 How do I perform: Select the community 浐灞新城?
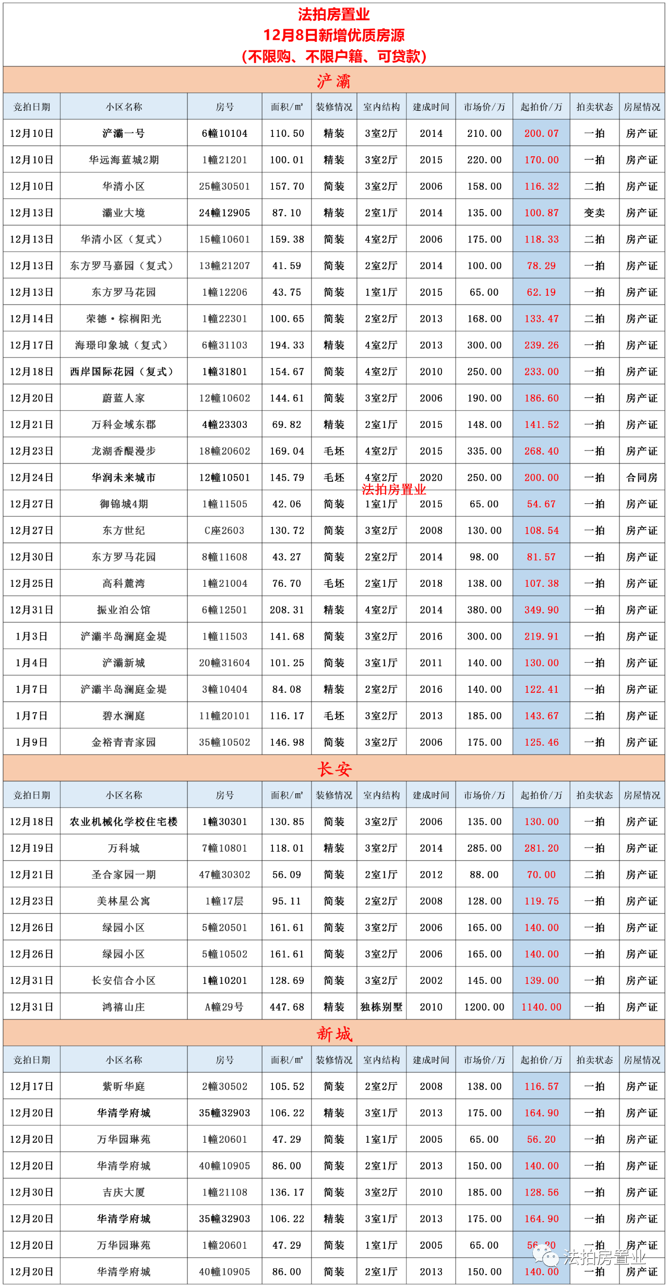pyautogui.click(x=124, y=663)
